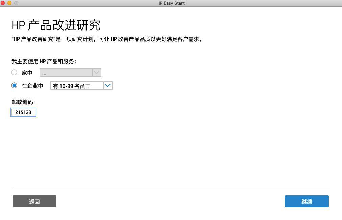Open the disabled 家中 dropdown list
The image size is (342, 220).
click(70, 72)
